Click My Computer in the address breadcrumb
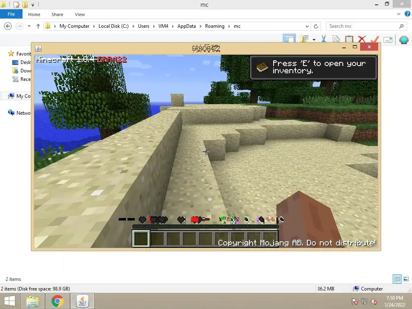The image size is (412, 309). click(x=74, y=26)
